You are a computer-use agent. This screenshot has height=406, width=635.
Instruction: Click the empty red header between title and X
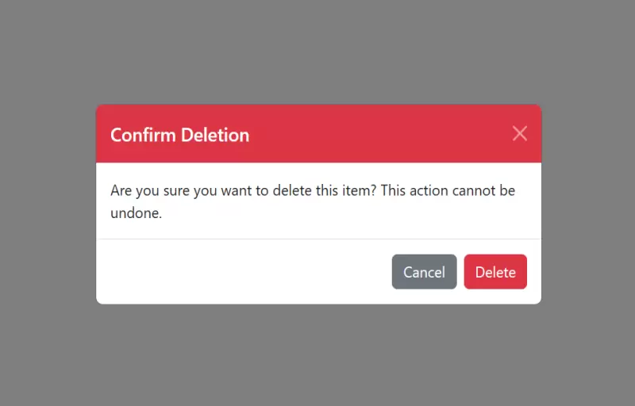381,133
